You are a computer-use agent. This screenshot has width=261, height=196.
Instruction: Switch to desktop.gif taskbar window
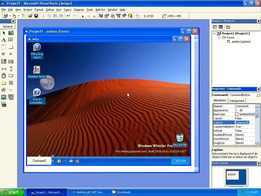[x=88, y=192]
